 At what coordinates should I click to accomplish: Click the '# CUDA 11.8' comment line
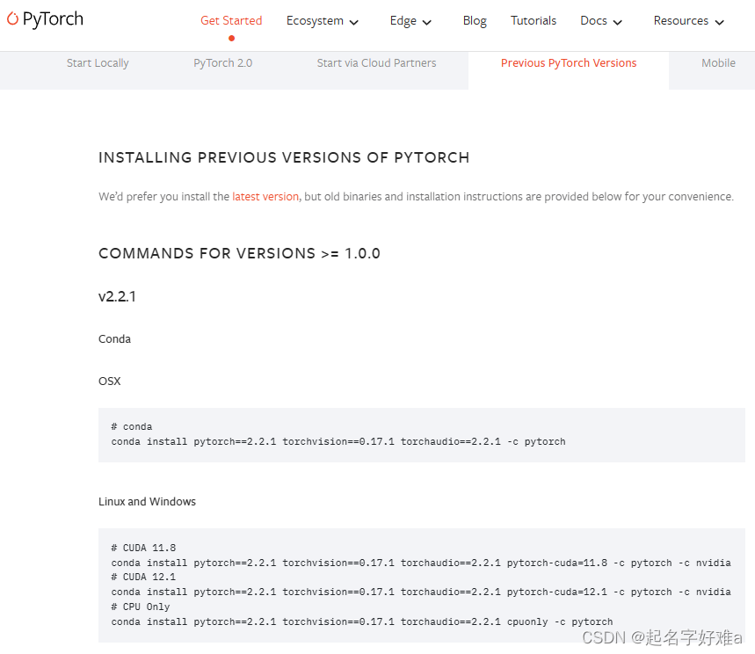point(143,548)
